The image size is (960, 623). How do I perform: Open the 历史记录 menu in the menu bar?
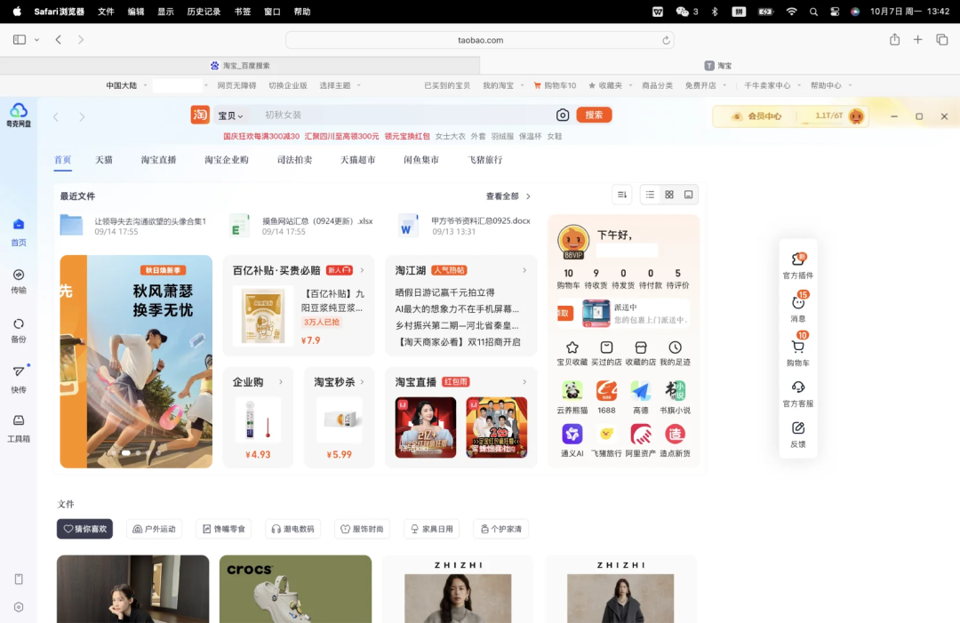tap(204, 12)
